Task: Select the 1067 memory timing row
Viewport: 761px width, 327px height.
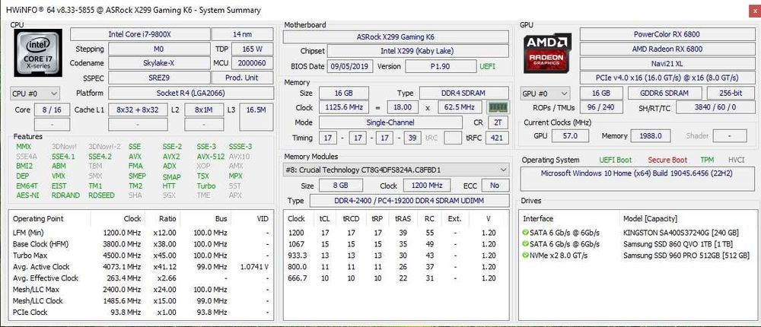Action: pyautogui.click(x=396, y=244)
